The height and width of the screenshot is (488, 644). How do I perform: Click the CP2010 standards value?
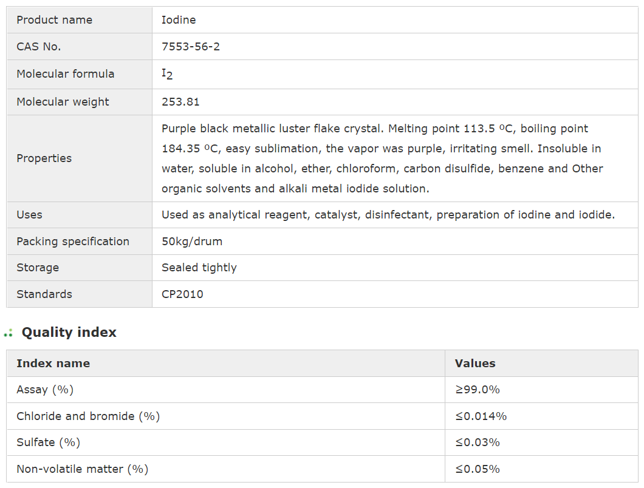(x=182, y=294)
